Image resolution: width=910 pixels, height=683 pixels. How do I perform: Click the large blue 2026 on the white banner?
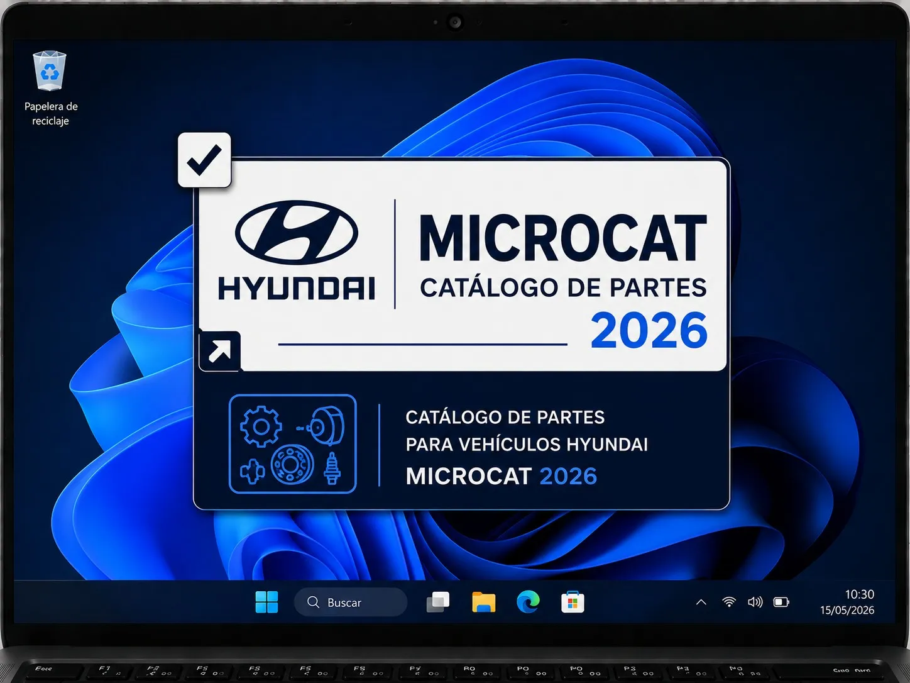tap(649, 331)
